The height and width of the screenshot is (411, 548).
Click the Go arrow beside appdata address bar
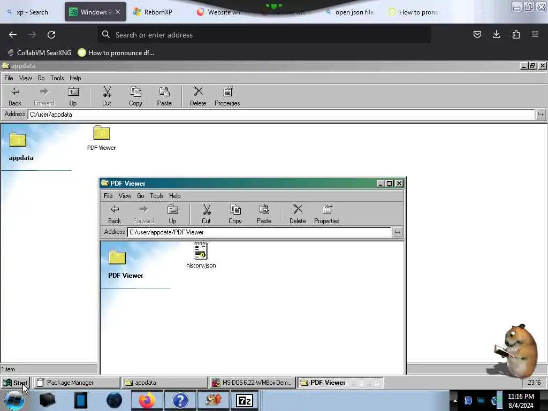tap(541, 115)
